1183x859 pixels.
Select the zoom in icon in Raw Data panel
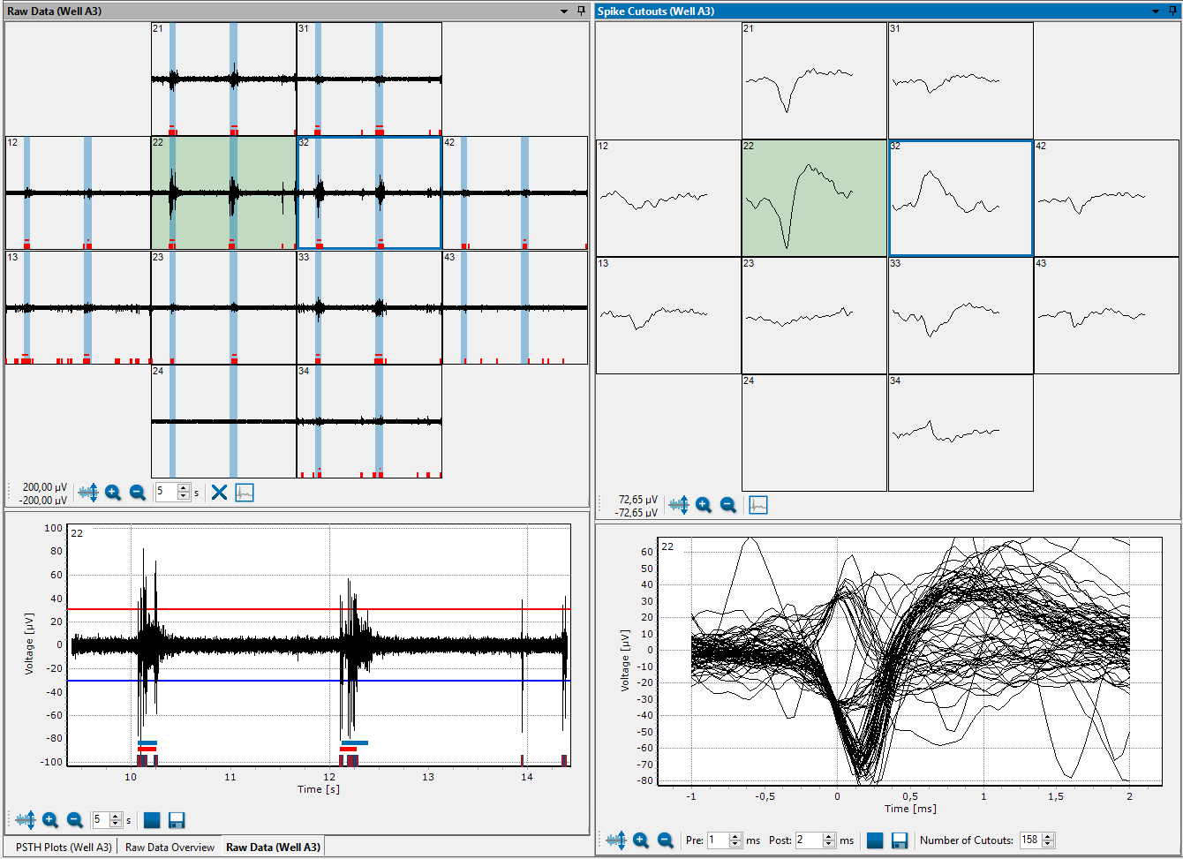(113, 492)
